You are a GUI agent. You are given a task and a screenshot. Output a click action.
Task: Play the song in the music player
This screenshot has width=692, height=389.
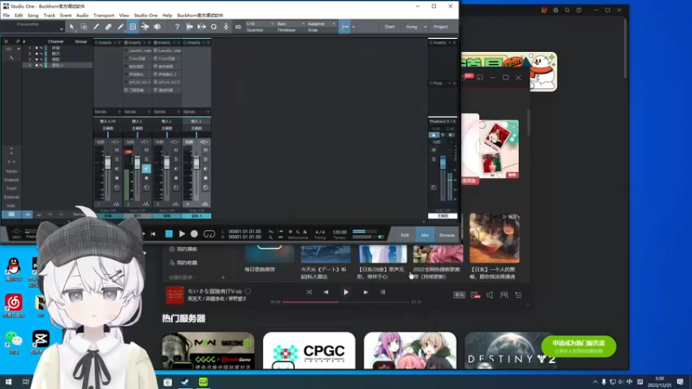pyautogui.click(x=346, y=292)
